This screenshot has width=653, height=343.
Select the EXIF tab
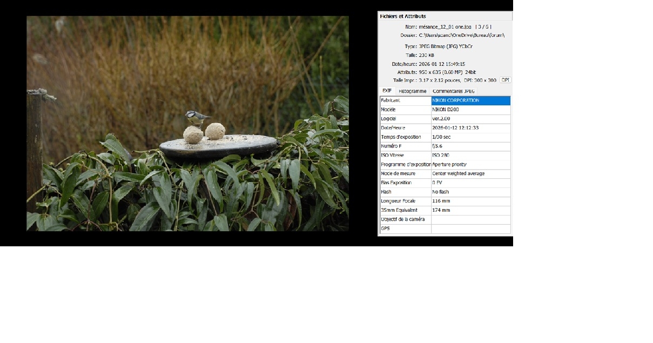click(387, 91)
